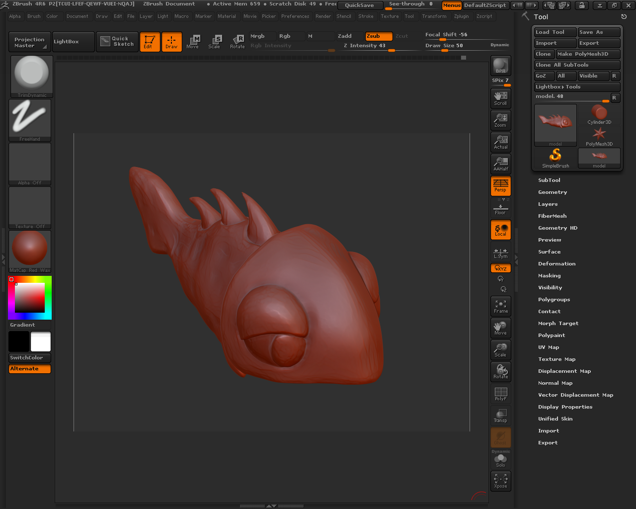This screenshot has height=509, width=636.
Task: Open the Preferences menu
Action: click(x=295, y=16)
